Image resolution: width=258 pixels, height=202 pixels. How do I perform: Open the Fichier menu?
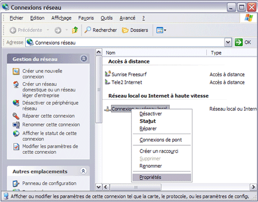point(16,18)
